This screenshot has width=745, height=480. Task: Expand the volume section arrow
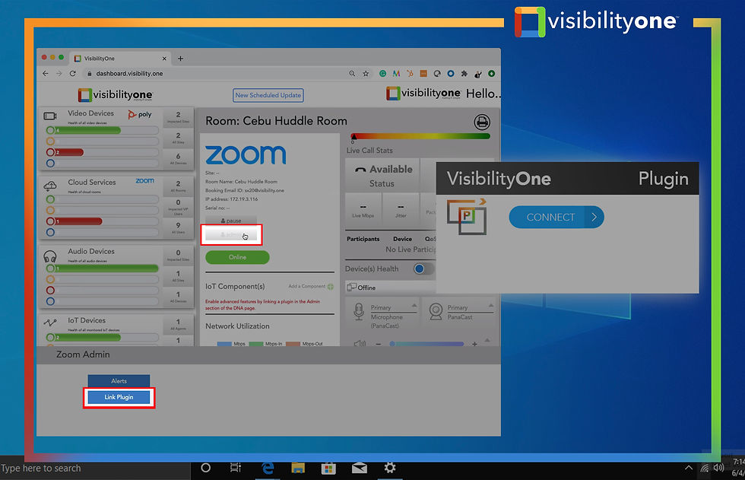click(x=487, y=340)
